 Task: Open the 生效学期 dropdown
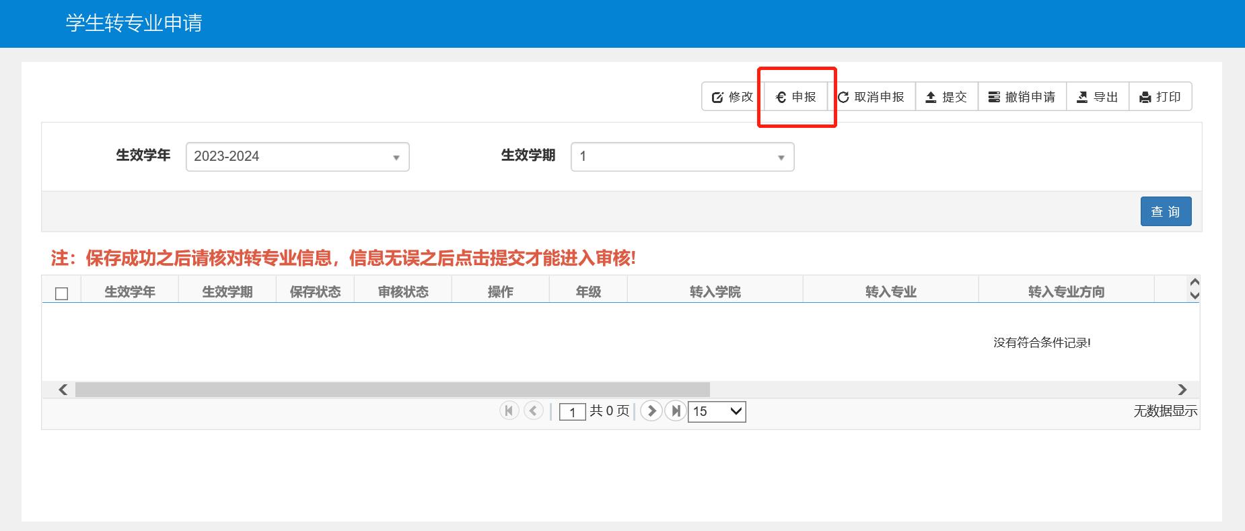(x=682, y=157)
